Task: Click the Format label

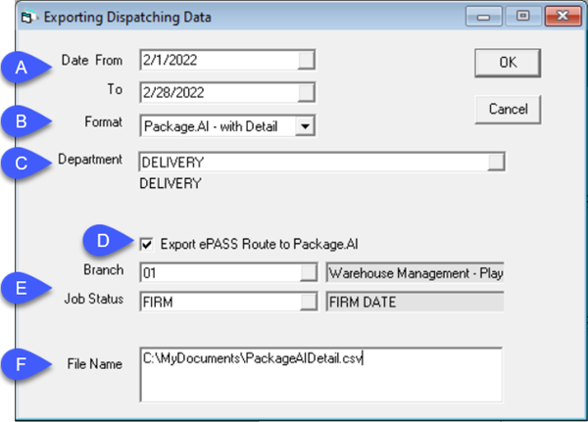Action: point(104,121)
